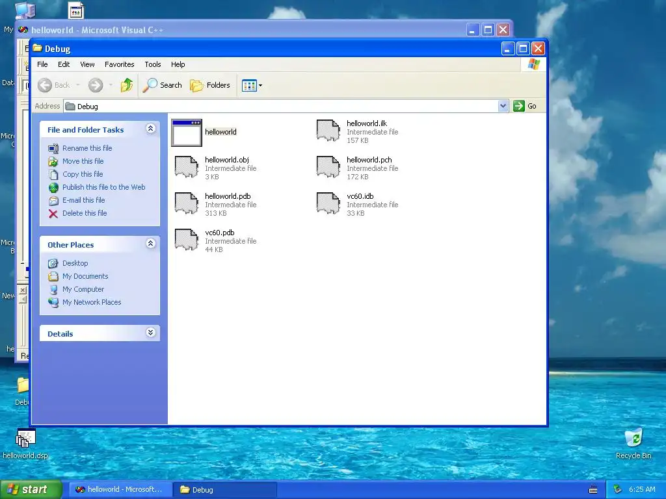Open Forward history dropdown arrow
Screen dimensions: 666x499
111,85
